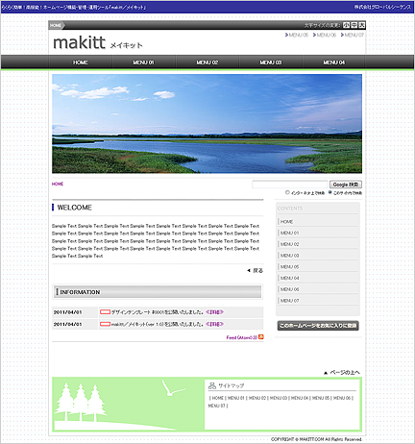Click the Atom feed RSS icon
This screenshot has height=444, width=415.
click(x=261, y=337)
